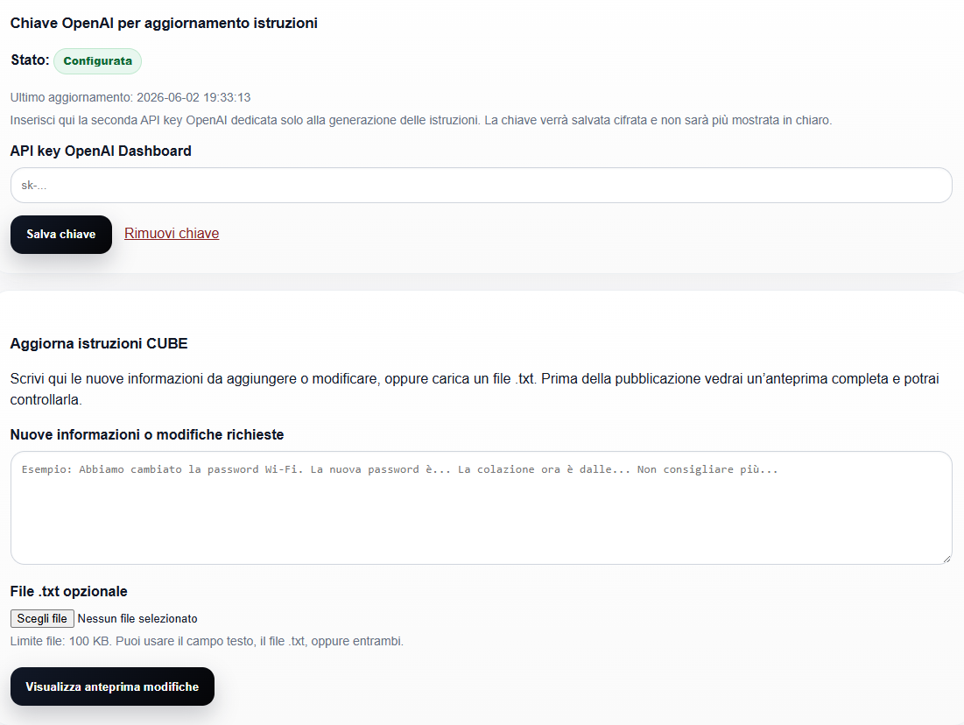Click the Aggiorna istruzioni CUBE heading
The width and height of the screenshot is (964, 725).
(x=99, y=343)
